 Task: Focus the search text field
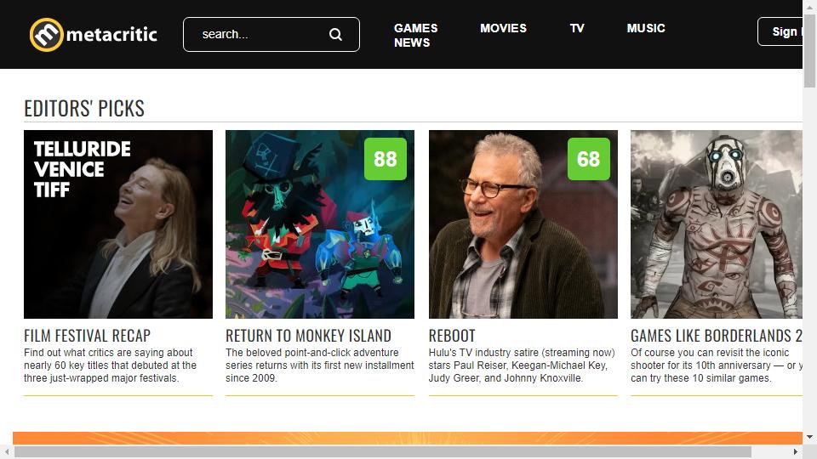pos(260,34)
